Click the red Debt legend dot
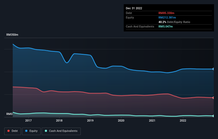 point(8,131)
